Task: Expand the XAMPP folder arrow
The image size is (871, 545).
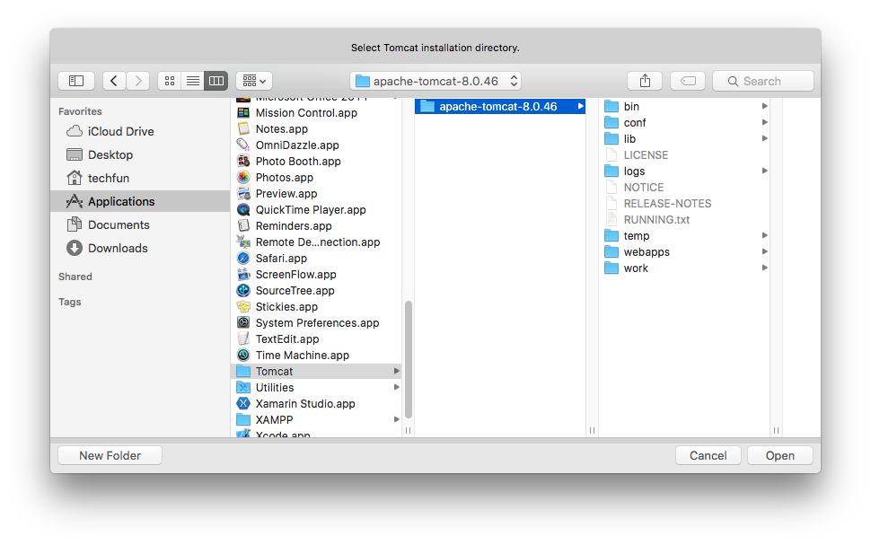Action: [397, 419]
